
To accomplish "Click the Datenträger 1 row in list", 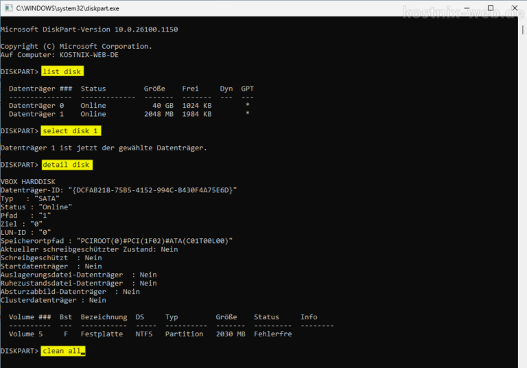I will [130, 114].
